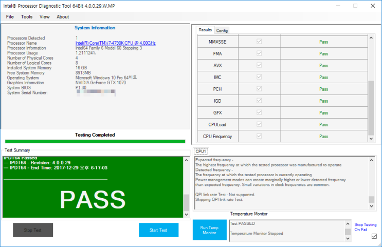Click the CPU1 details scroll-down arrow
Image resolution: width=382 pixels, height=247 pixels.
click(371, 206)
